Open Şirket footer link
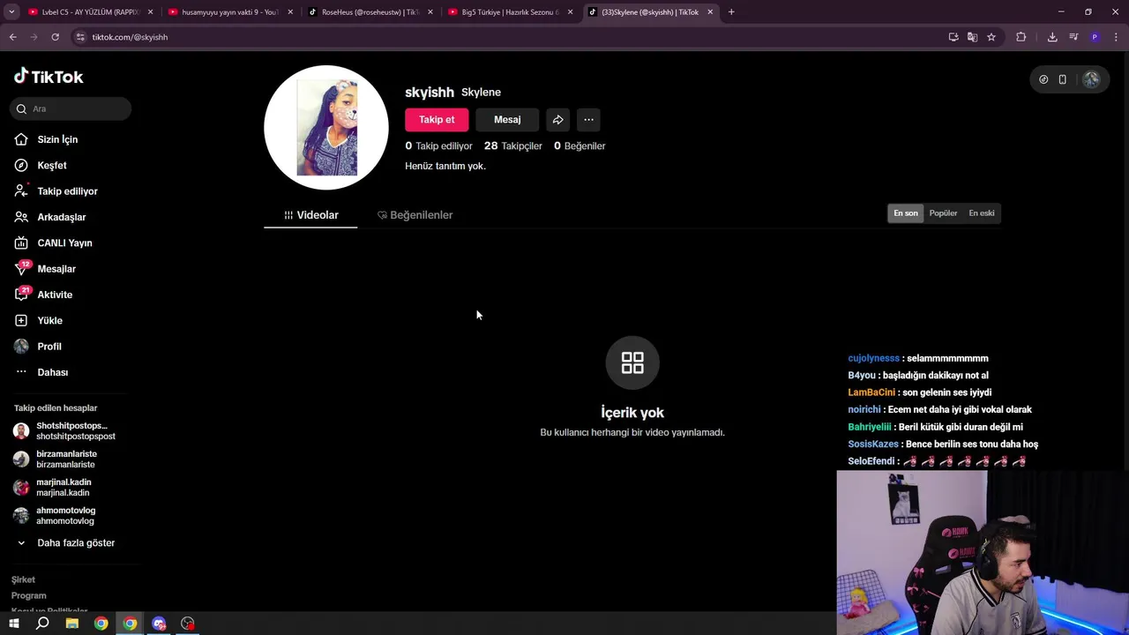Image resolution: width=1129 pixels, height=635 pixels. [x=23, y=579]
